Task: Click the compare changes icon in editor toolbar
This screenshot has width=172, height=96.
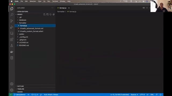Action: point(144,8)
